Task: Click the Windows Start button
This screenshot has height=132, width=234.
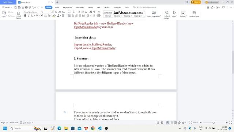Action: point(5,128)
